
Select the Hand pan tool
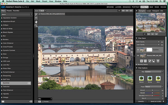36,22
